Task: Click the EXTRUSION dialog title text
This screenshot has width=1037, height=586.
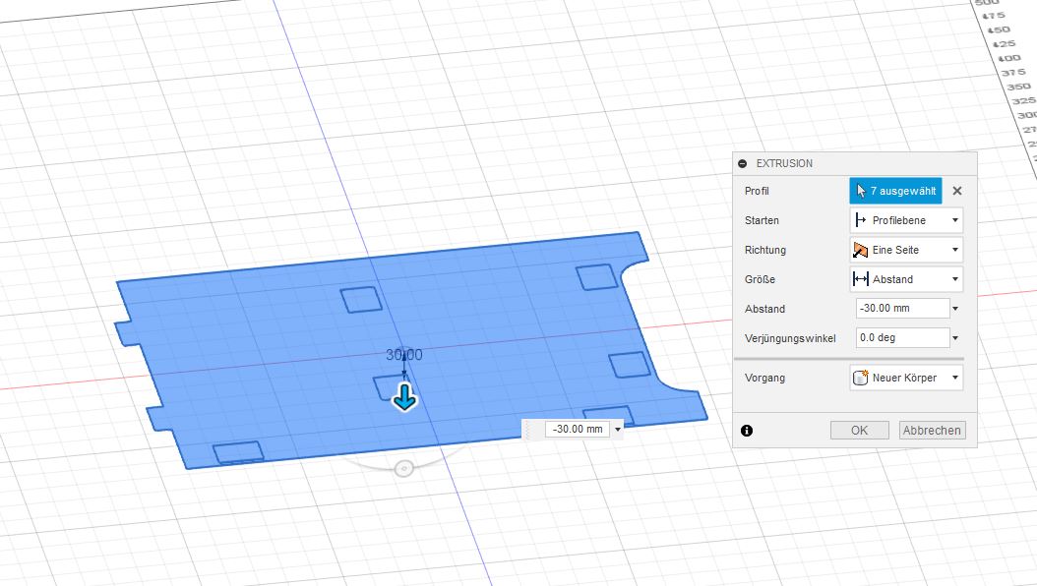Action: (x=784, y=163)
